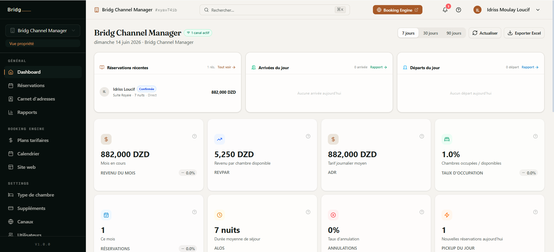Click the trend icon on RevPAR card
554x252 pixels.
point(220,139)
